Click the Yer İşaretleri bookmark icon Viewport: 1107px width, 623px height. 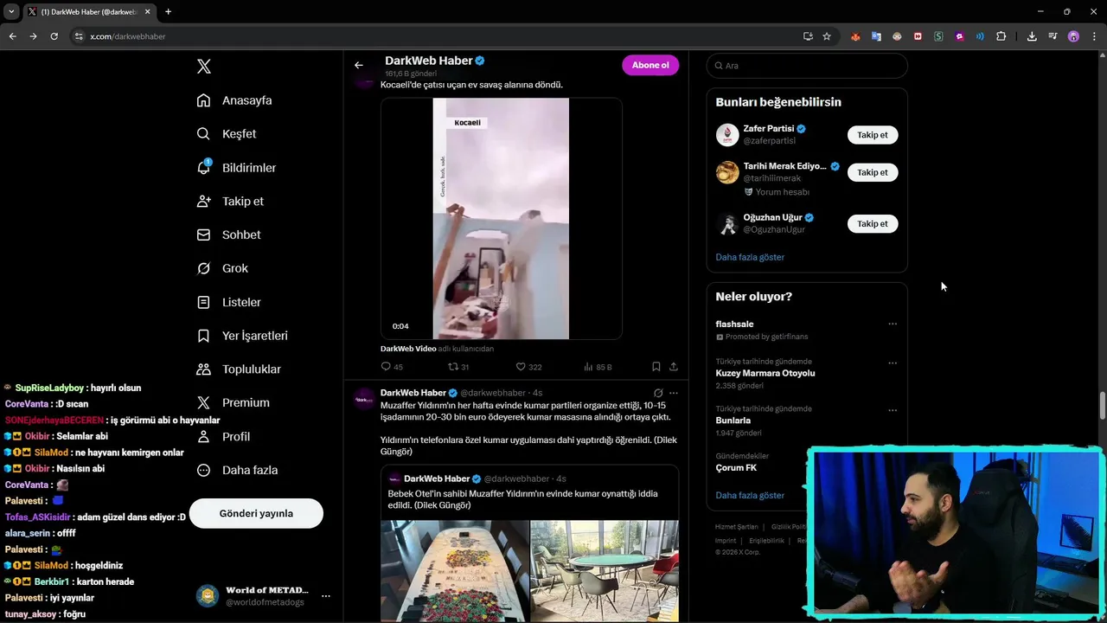[203, 336]
